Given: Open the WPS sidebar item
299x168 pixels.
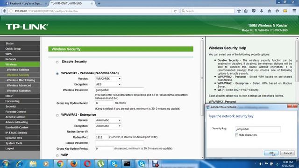Looking at the screenshot, I should click(20, 54).
